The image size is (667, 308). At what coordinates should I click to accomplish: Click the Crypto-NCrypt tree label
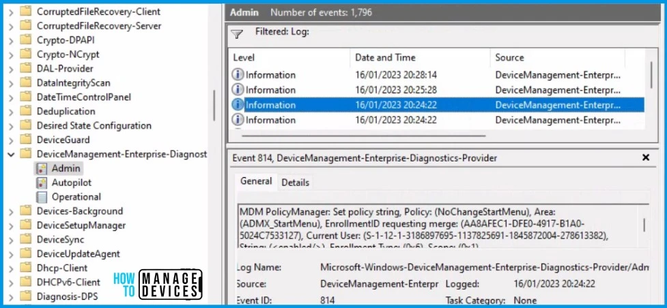(68, 55)
